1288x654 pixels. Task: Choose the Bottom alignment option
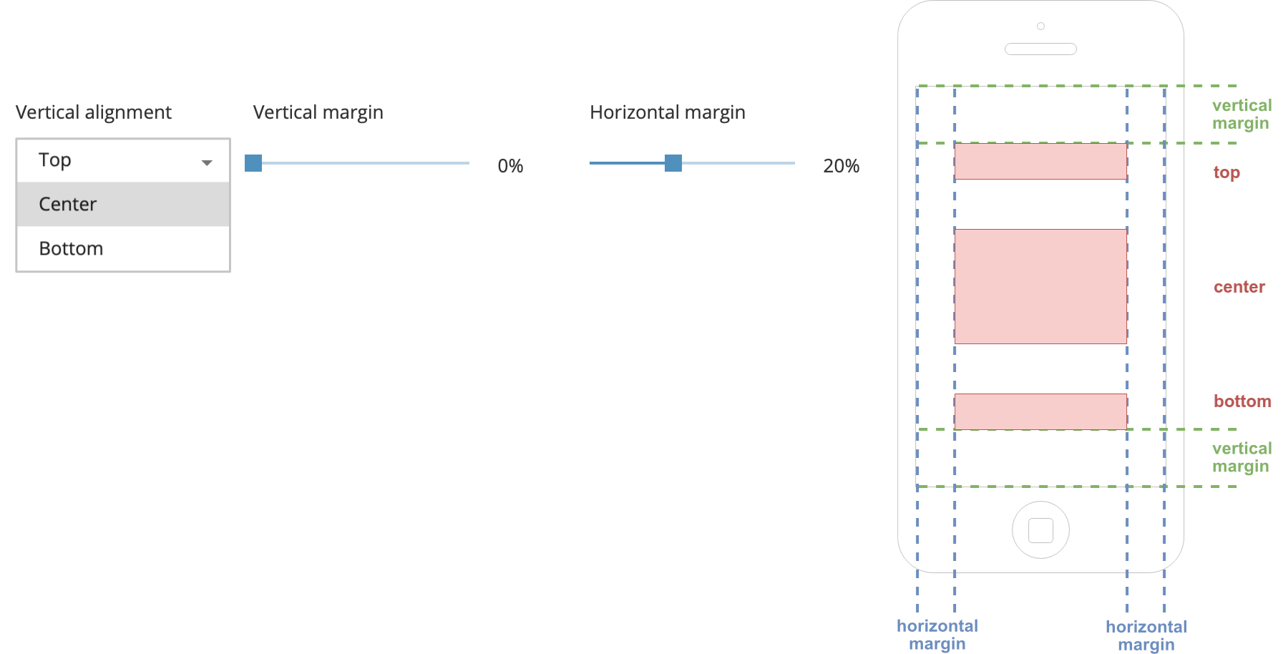click(123, 249)
